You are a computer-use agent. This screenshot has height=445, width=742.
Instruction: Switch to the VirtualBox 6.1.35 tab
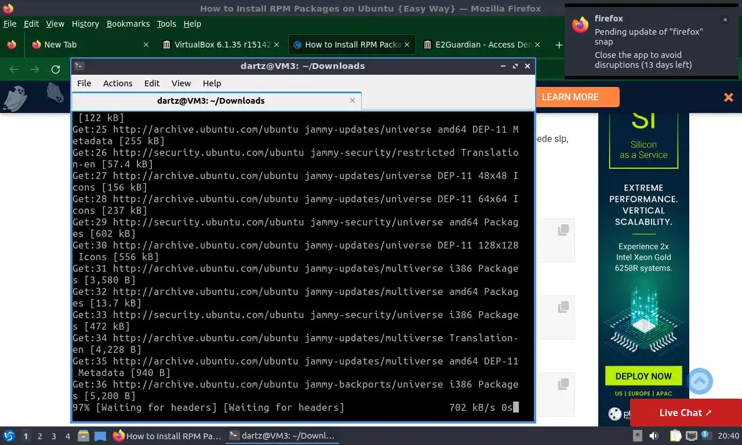pos(221,45)
